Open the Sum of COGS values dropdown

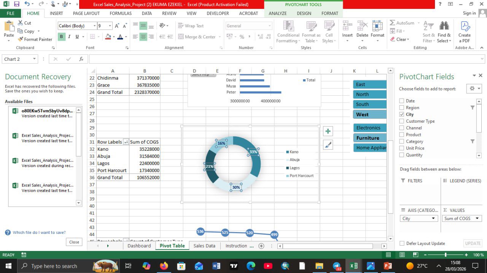click(x=476, y=219)
